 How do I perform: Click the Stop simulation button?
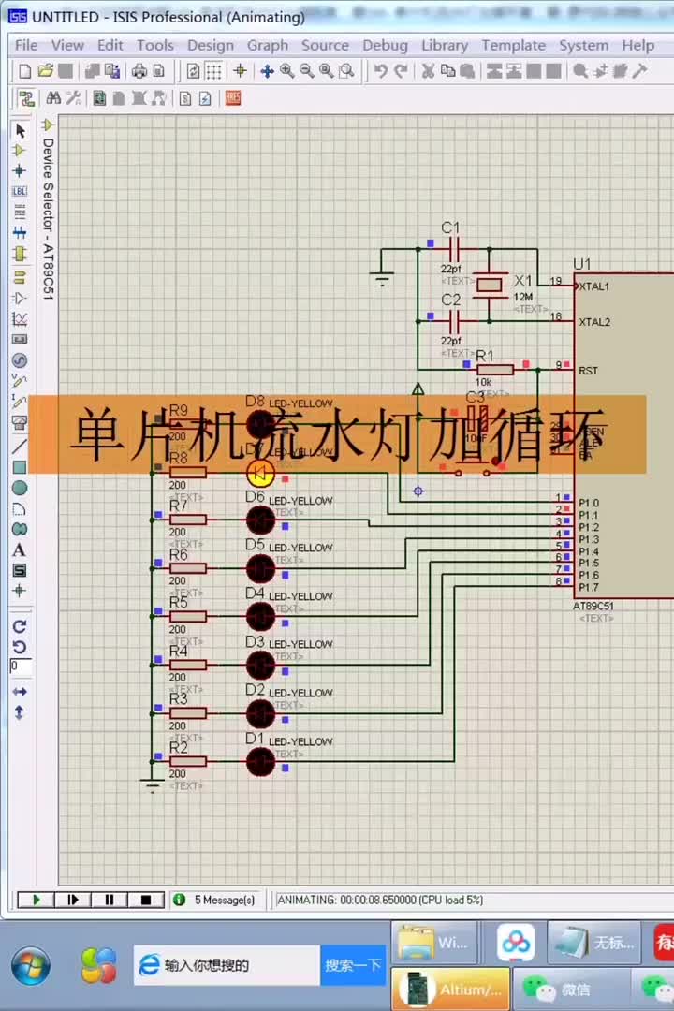click(146, 900)
